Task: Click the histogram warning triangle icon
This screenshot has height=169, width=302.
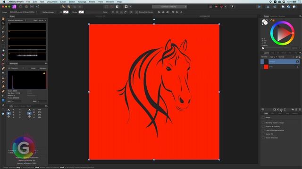Action: click(44, 73)
